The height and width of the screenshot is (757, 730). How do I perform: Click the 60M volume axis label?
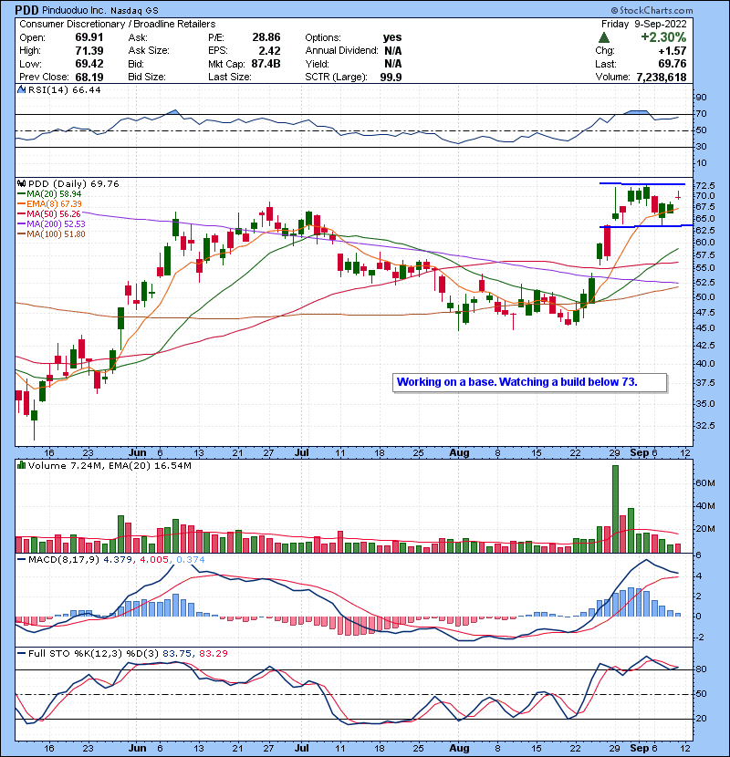[705, 483]
